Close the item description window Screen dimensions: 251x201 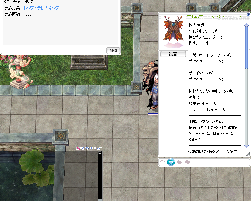248,14
